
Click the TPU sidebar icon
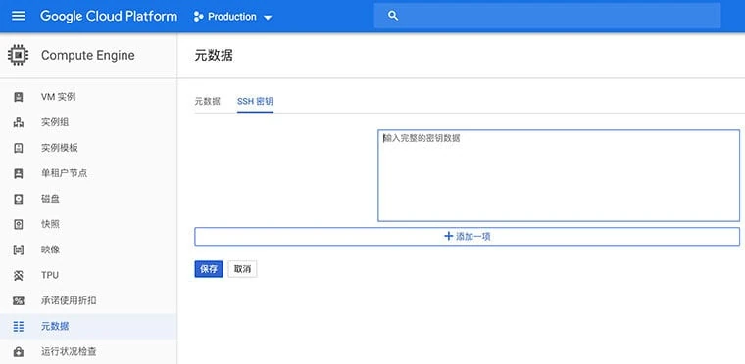(19, 275)
